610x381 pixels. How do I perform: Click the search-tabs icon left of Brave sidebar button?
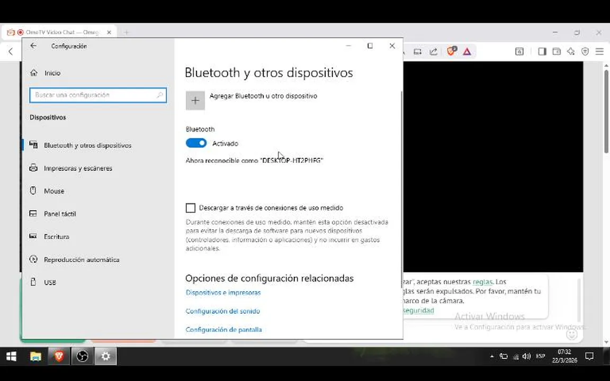(519, 51)
